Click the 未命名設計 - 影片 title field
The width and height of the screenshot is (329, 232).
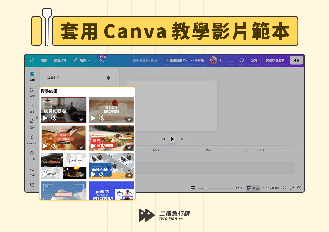tap(145, 60)
